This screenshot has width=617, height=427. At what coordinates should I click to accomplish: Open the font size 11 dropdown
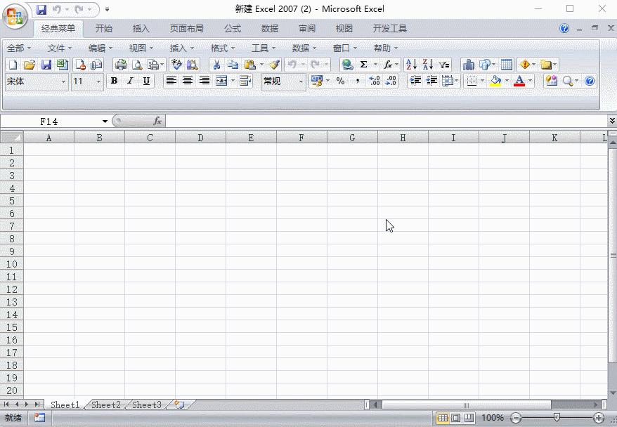pos(98,81)
